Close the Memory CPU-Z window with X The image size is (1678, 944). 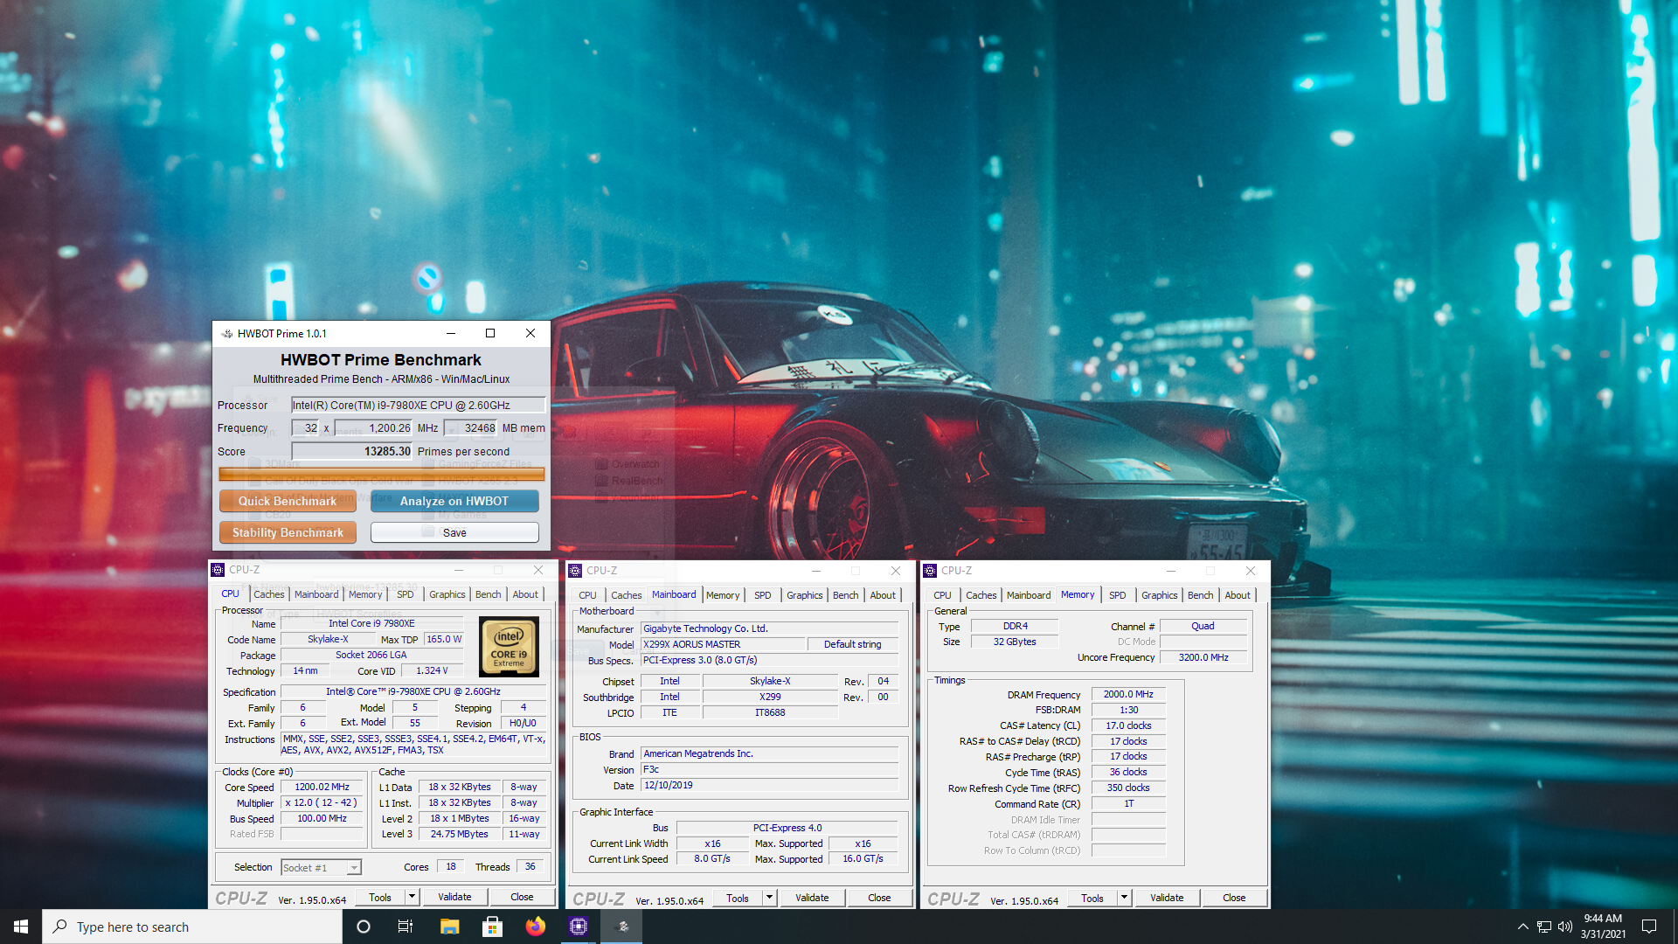coord(1251,571)
